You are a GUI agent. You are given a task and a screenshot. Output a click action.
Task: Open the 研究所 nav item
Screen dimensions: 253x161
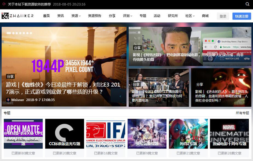pos(173,16)
